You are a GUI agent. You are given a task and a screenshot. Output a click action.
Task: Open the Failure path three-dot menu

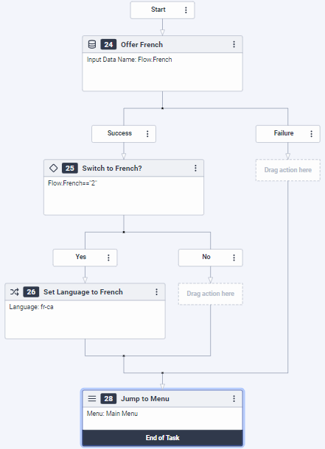(312, 134)
